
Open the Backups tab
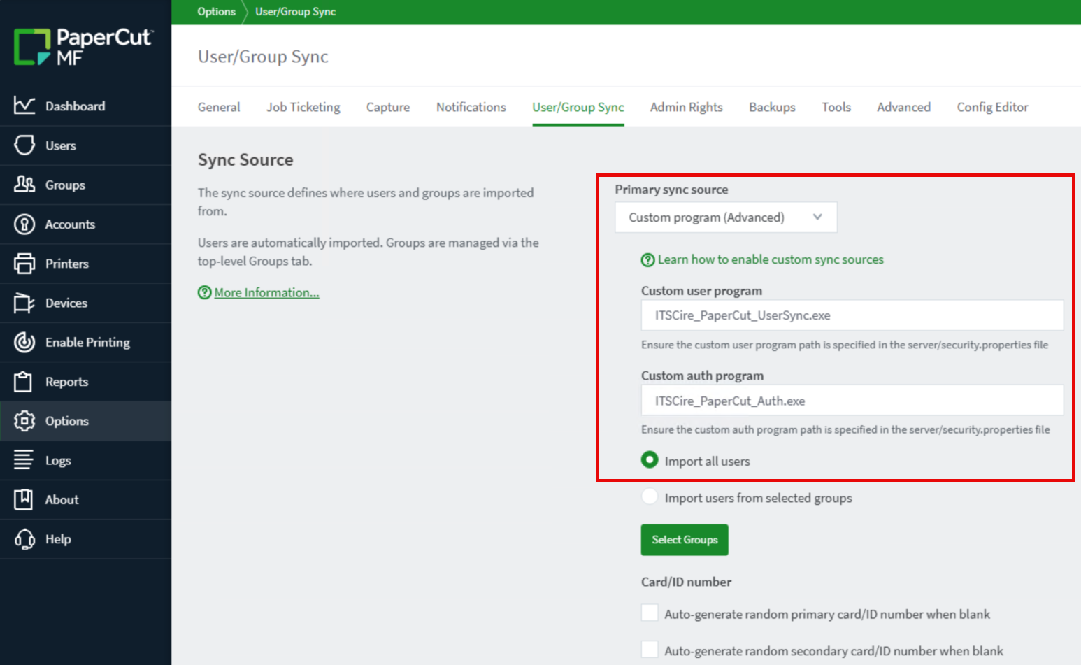[773, 107]
